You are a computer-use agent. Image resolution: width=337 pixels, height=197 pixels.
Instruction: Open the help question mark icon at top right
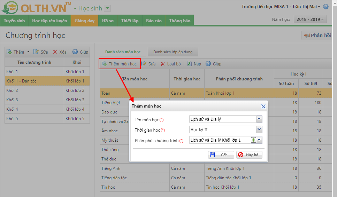coord(326,7)
